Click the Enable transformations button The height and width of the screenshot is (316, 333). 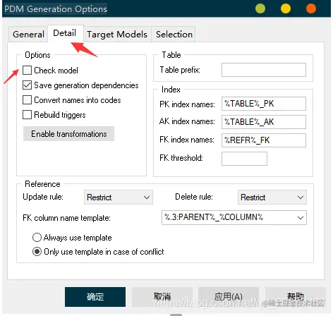click(x=68, y=134)
